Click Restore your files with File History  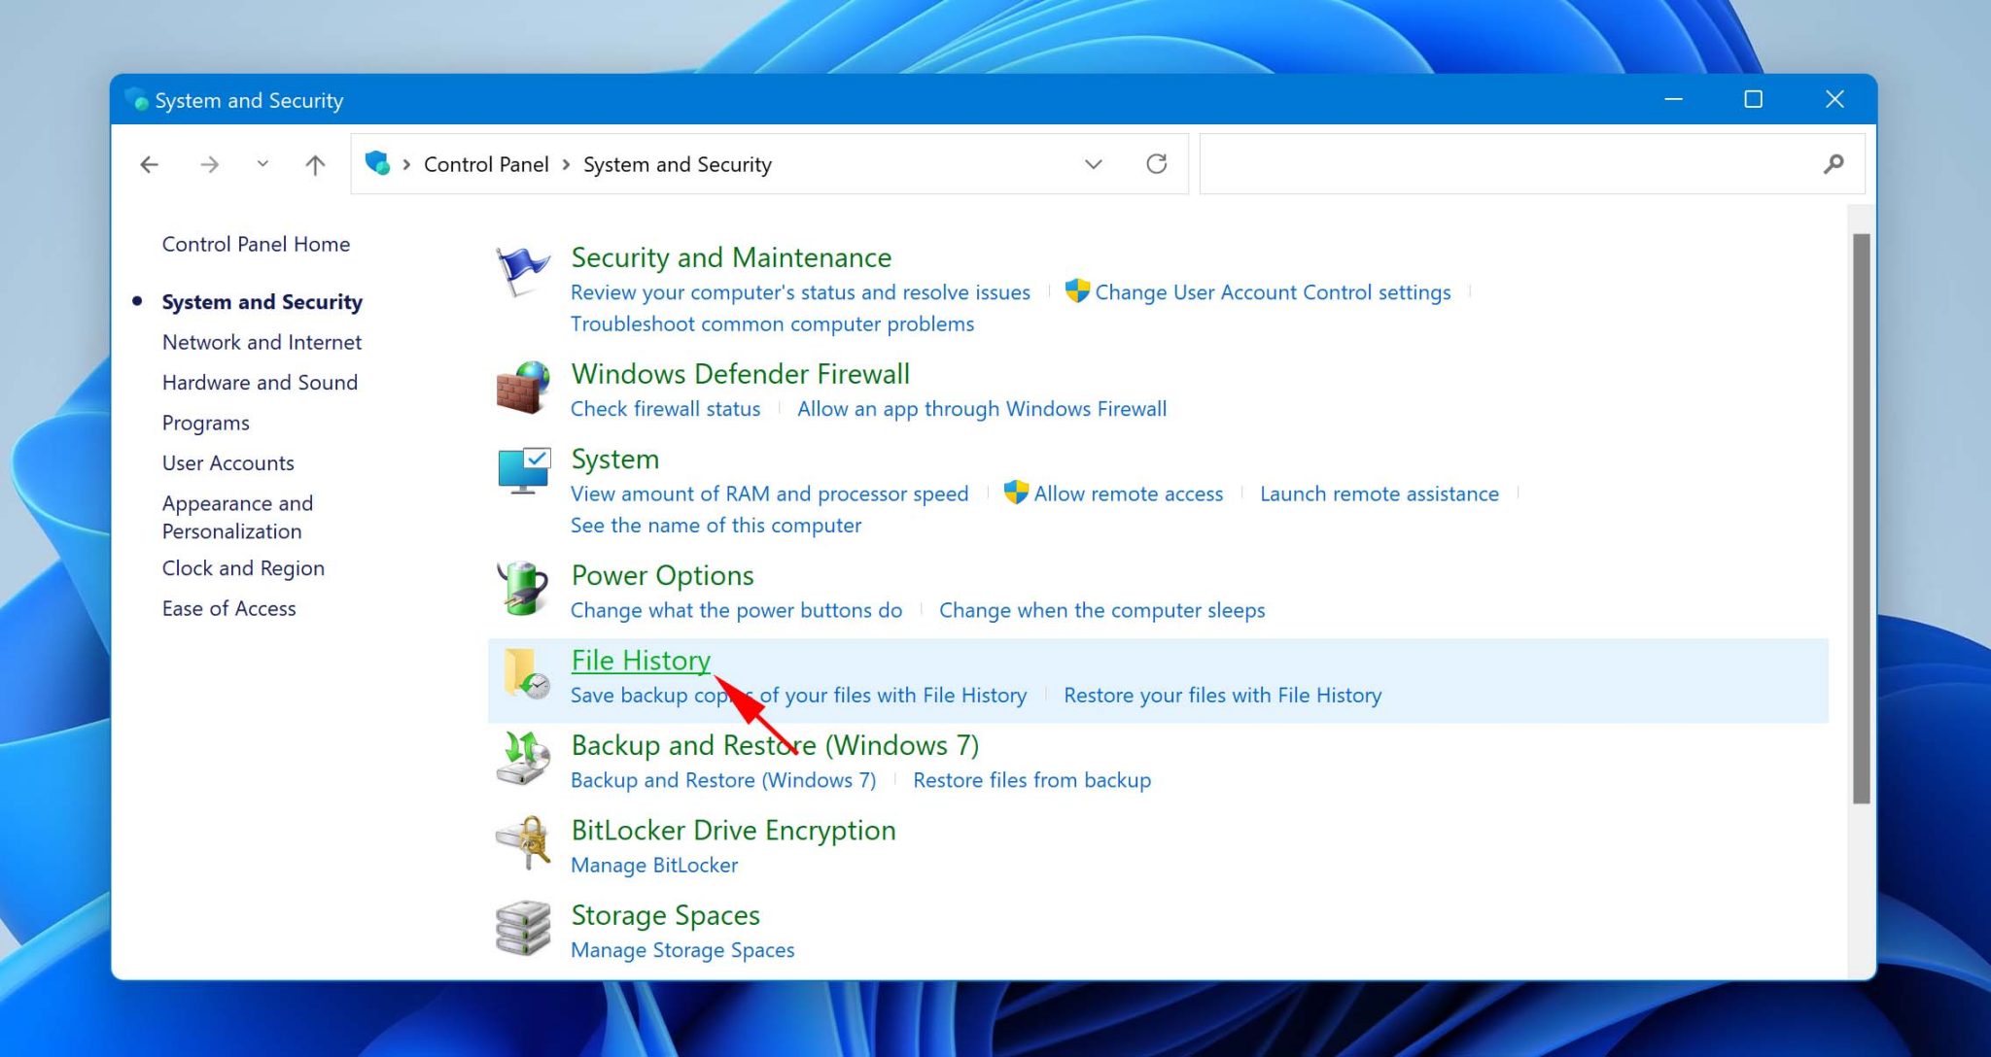[x=1223, y=695]
